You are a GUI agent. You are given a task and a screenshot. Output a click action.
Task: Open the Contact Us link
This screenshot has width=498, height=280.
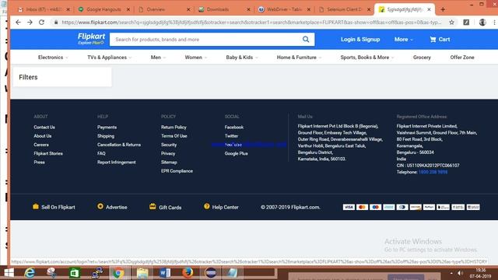44,128
